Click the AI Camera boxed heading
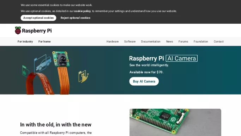Viewport: 241px width, 136px height. coord(182,58)
